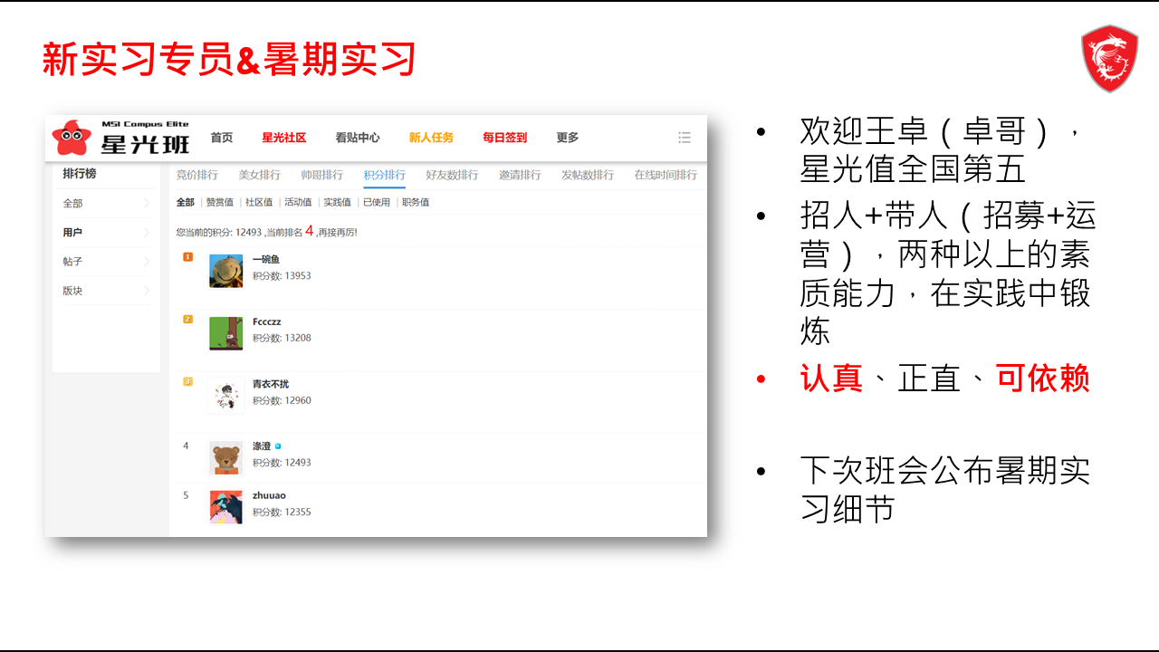Screen dimensions: 1159x652
Task: Click the 积分数: 12493 score under 涤澄
Action: [x=282, y=463]
